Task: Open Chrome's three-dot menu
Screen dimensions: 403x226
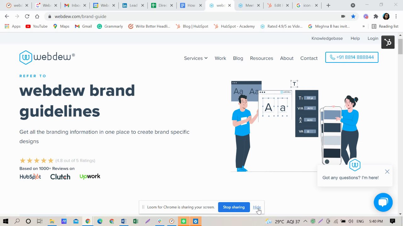Action: 396,16
